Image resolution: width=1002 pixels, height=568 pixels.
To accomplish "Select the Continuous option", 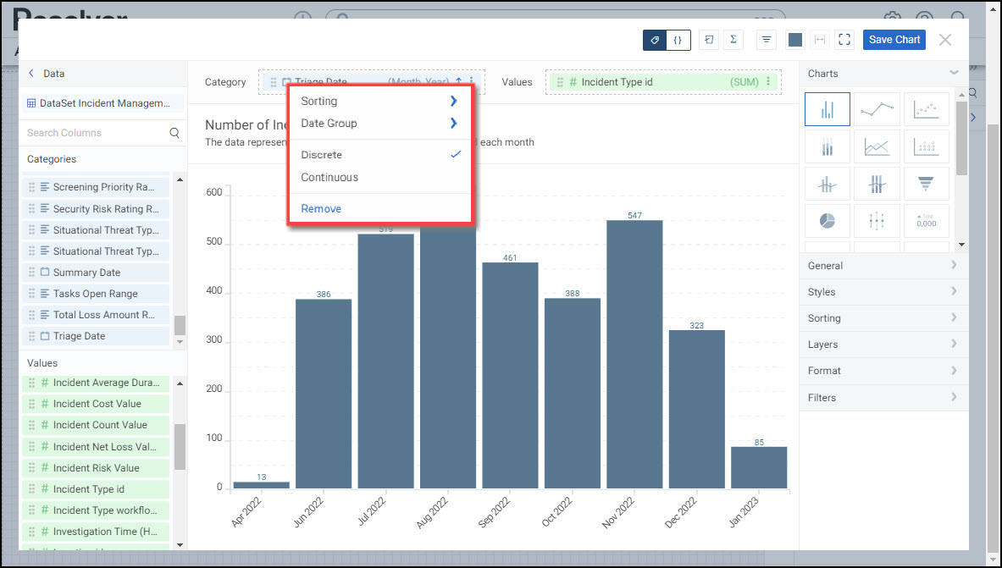I will click(329, 178).
